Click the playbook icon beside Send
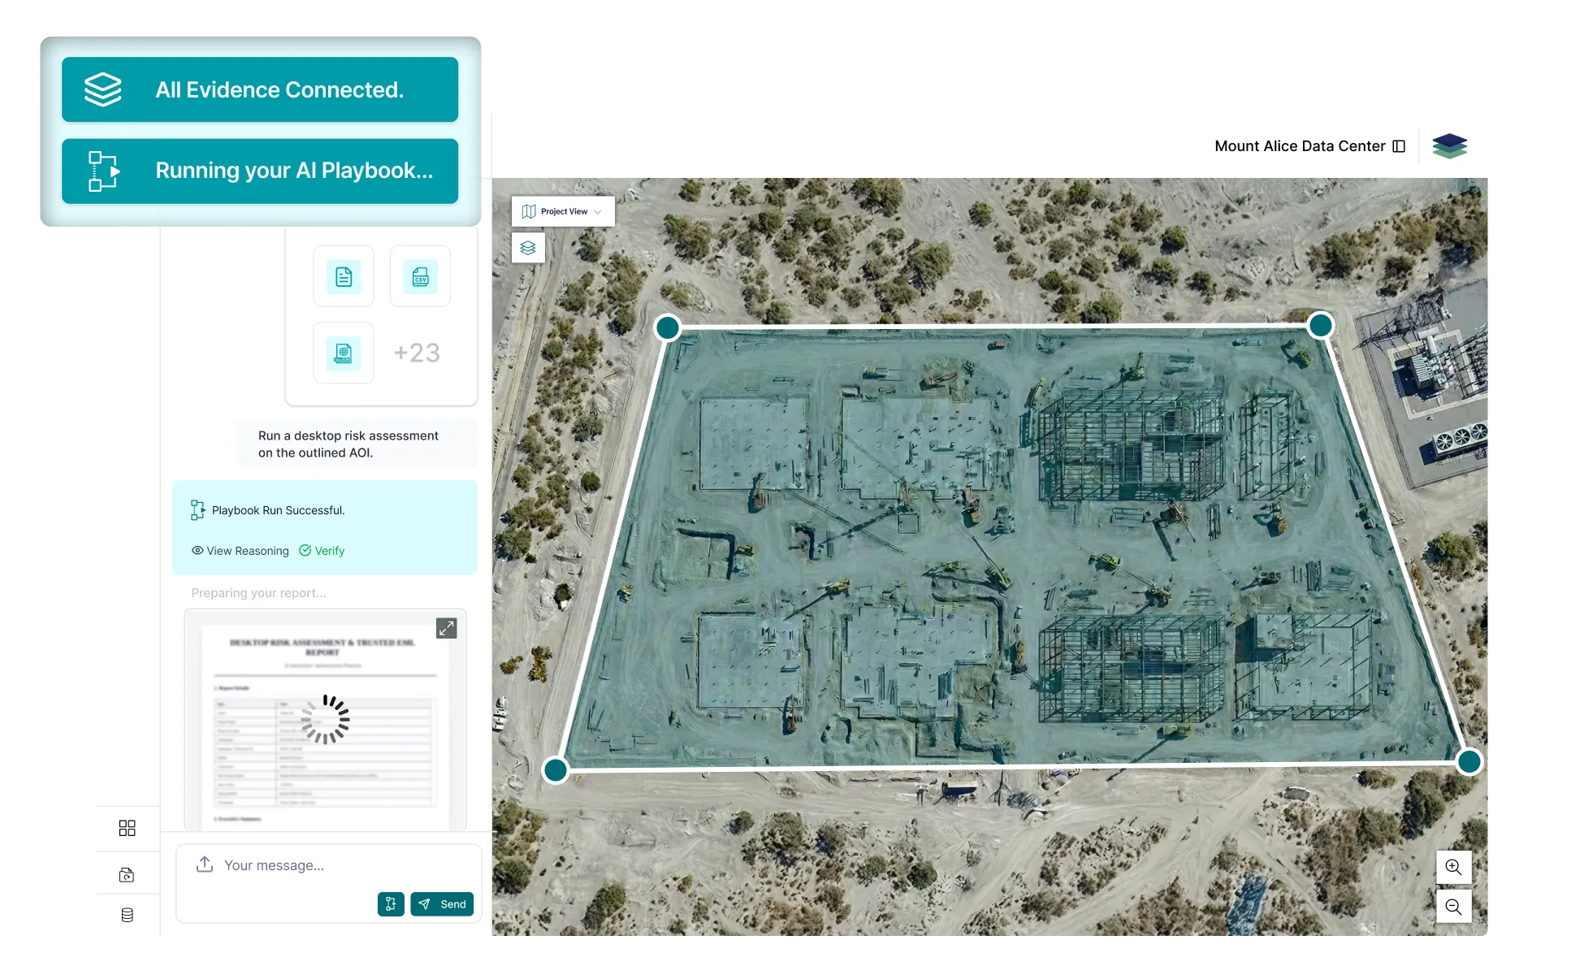 tap(391, 903)
